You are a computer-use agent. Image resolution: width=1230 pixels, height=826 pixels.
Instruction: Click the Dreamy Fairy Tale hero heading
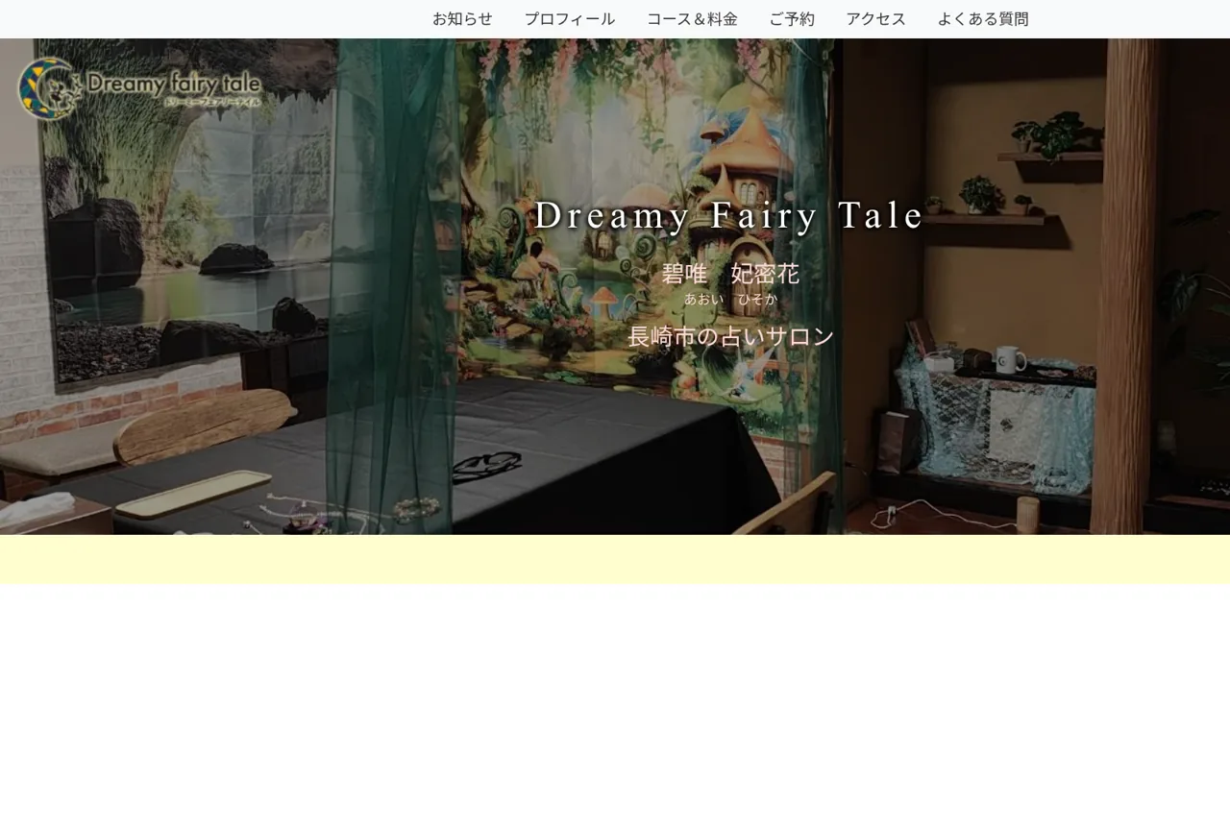click(x=729, y=215)
